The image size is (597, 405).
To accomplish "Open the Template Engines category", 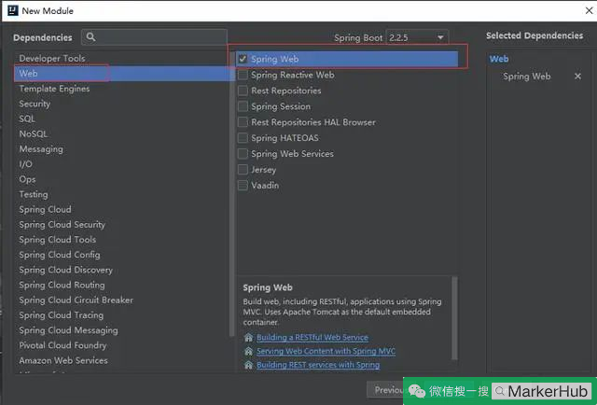I will (x=122, y=89).
